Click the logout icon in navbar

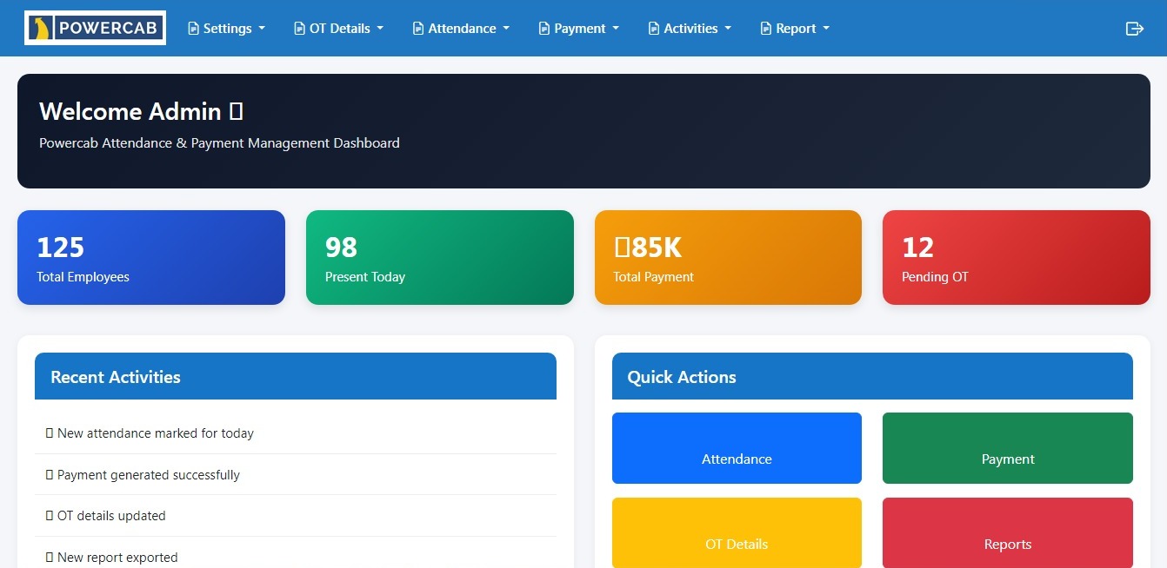pos(1134,29)
